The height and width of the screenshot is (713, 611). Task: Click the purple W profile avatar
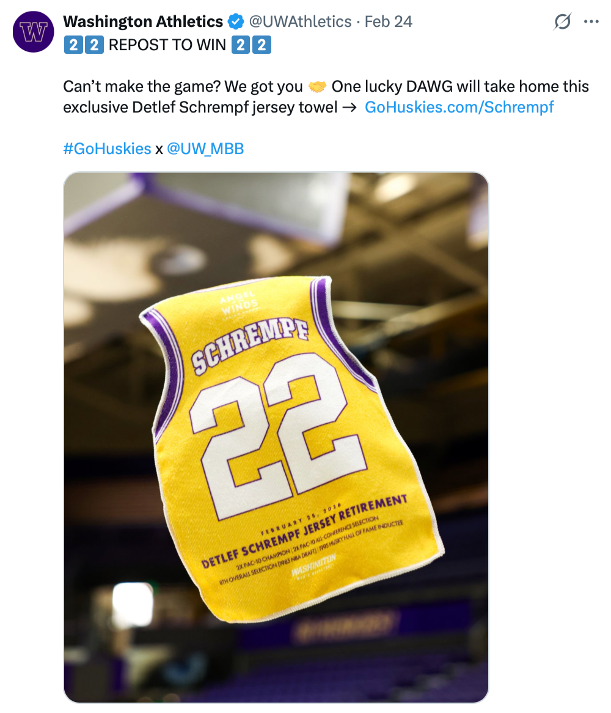point(34,32)
